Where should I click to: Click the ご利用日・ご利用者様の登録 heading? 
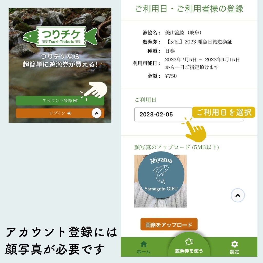pos(189,9)
